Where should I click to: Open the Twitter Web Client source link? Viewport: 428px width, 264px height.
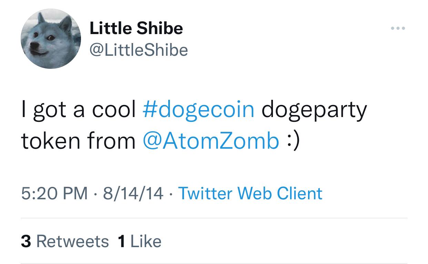click(x=250, y=193)
